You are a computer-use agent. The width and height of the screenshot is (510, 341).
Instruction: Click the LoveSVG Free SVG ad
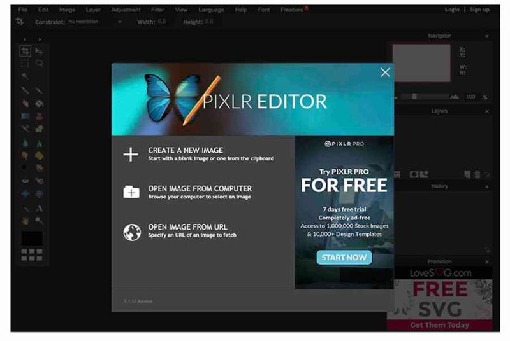tap(439, 298)
